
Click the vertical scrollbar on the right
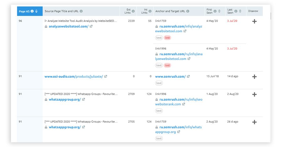tap(270, 16)
